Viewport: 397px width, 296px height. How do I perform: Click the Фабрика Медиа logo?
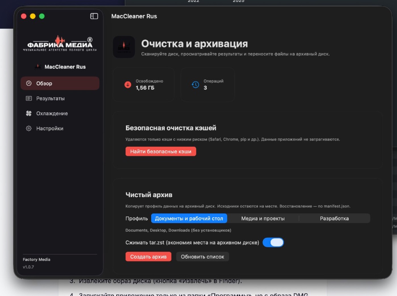60,43
